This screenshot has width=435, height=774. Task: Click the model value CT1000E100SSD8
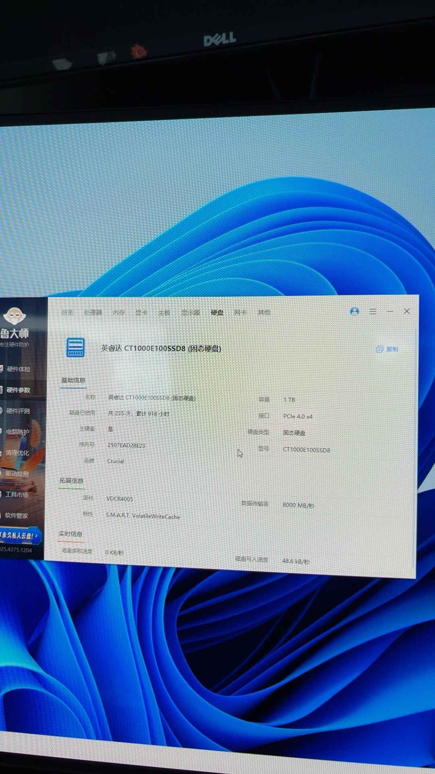point(306,450)
